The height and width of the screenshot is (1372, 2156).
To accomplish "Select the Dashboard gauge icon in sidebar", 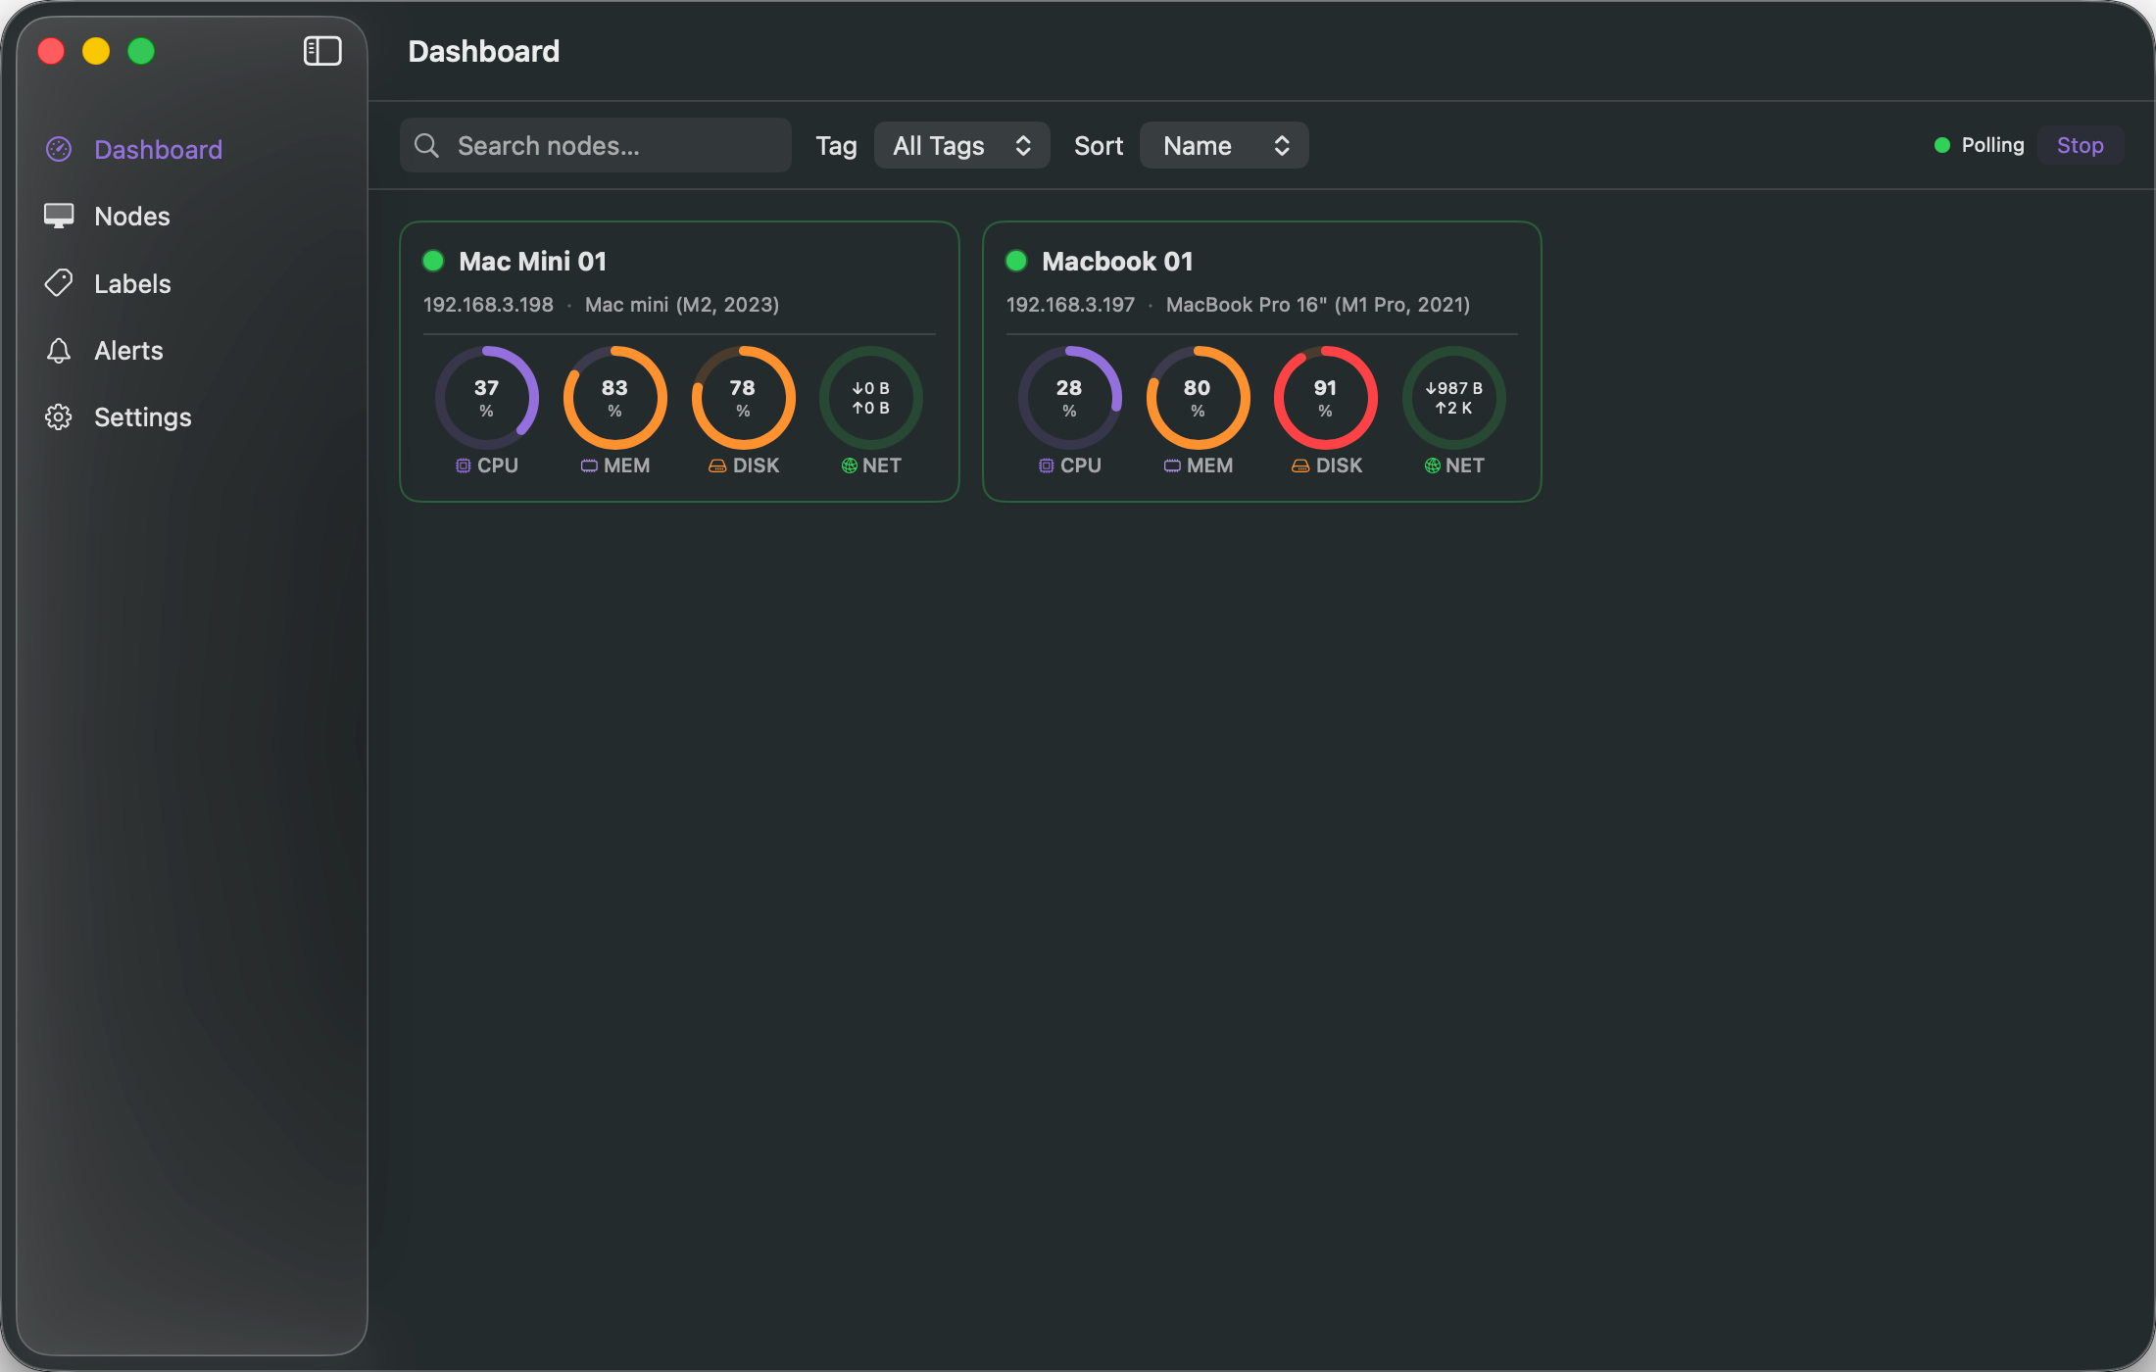I will [58, 149].
